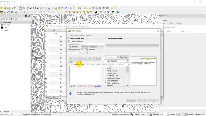Click the Scale box in status bar
206x116 pixels.
click(x=144, y=115)
